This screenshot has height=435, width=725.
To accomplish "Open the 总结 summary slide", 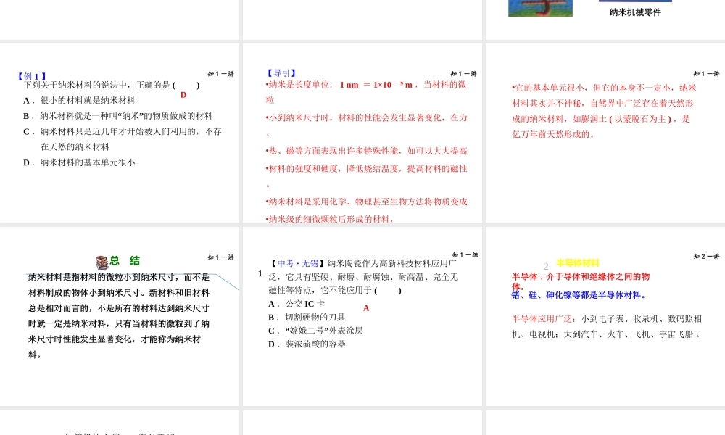I will click(120, 316).
